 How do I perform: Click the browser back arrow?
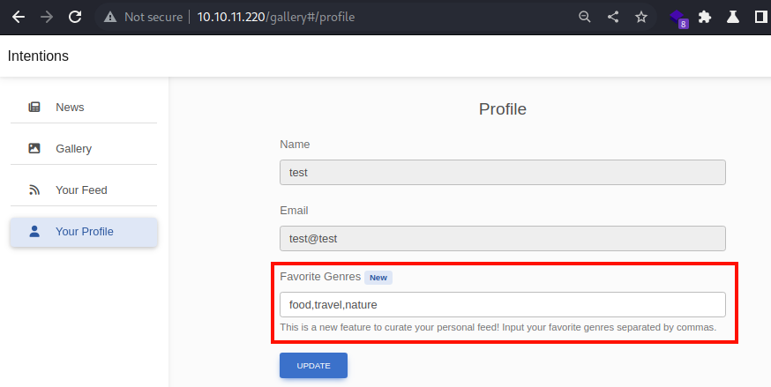click(x=19, y=17)
